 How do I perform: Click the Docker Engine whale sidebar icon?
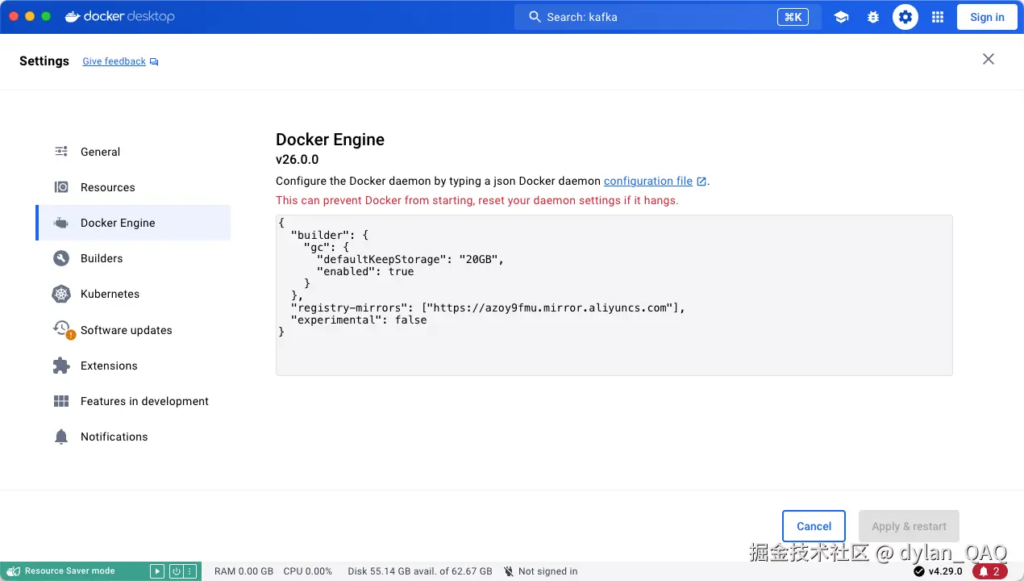61,223
